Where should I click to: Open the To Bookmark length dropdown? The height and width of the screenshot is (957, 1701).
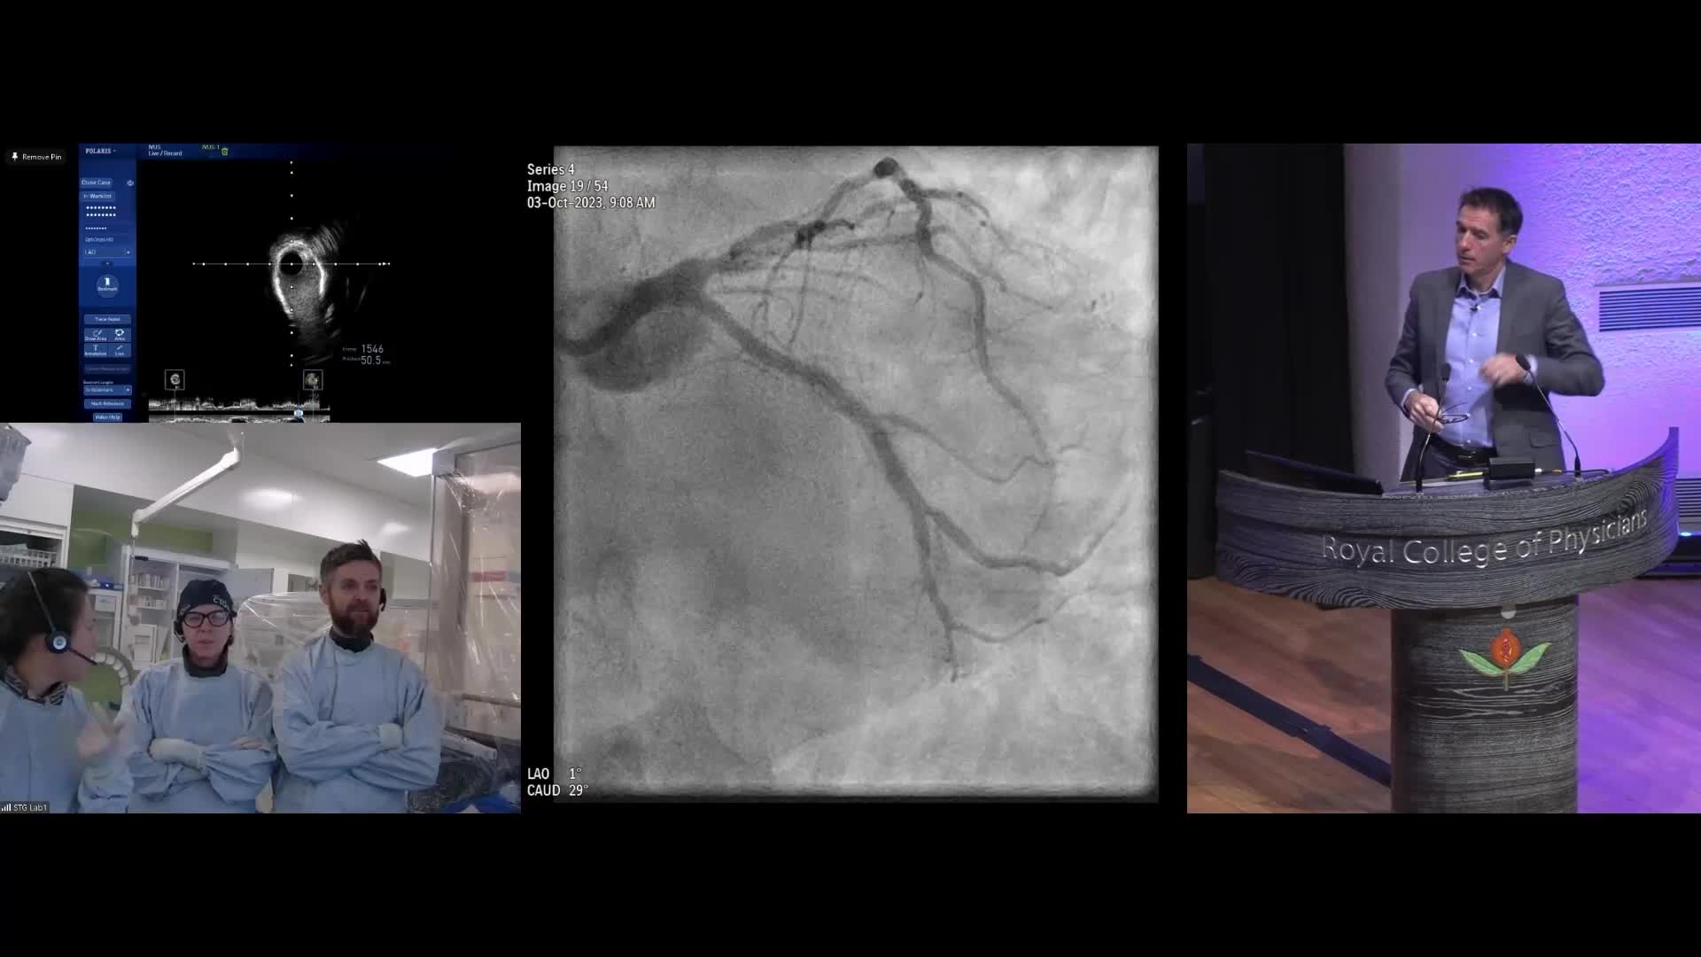(107, 390)
